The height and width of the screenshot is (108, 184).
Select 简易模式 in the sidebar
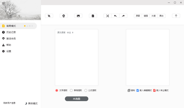point(18,26)
